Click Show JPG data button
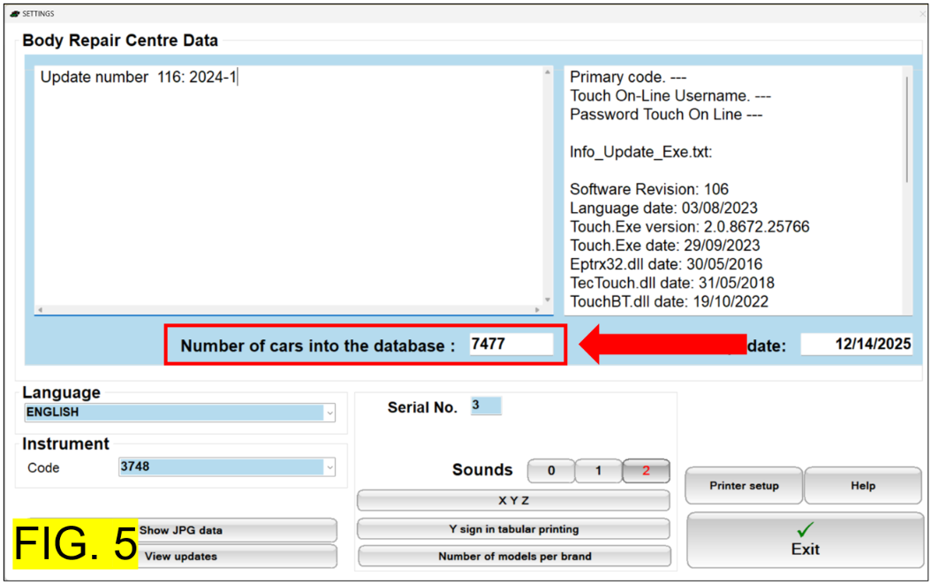 point(238,530)
